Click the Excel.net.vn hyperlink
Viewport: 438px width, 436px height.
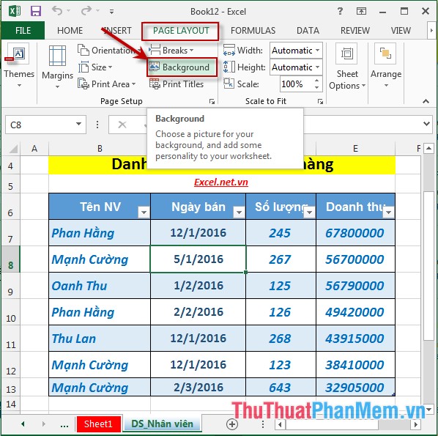point(221,182)
